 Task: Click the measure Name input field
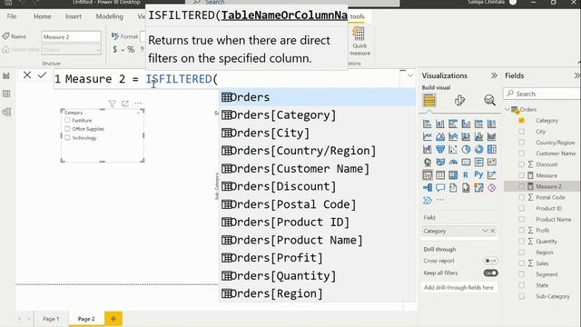pos(71,36)
